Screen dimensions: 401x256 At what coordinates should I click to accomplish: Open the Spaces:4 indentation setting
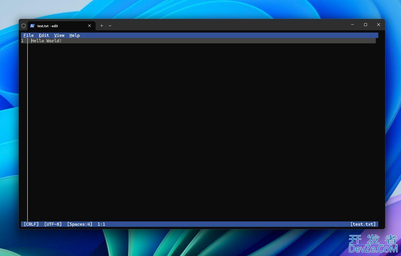pos(80,224)
